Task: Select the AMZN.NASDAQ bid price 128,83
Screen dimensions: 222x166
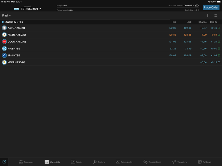Action: [x=172, y=35]
